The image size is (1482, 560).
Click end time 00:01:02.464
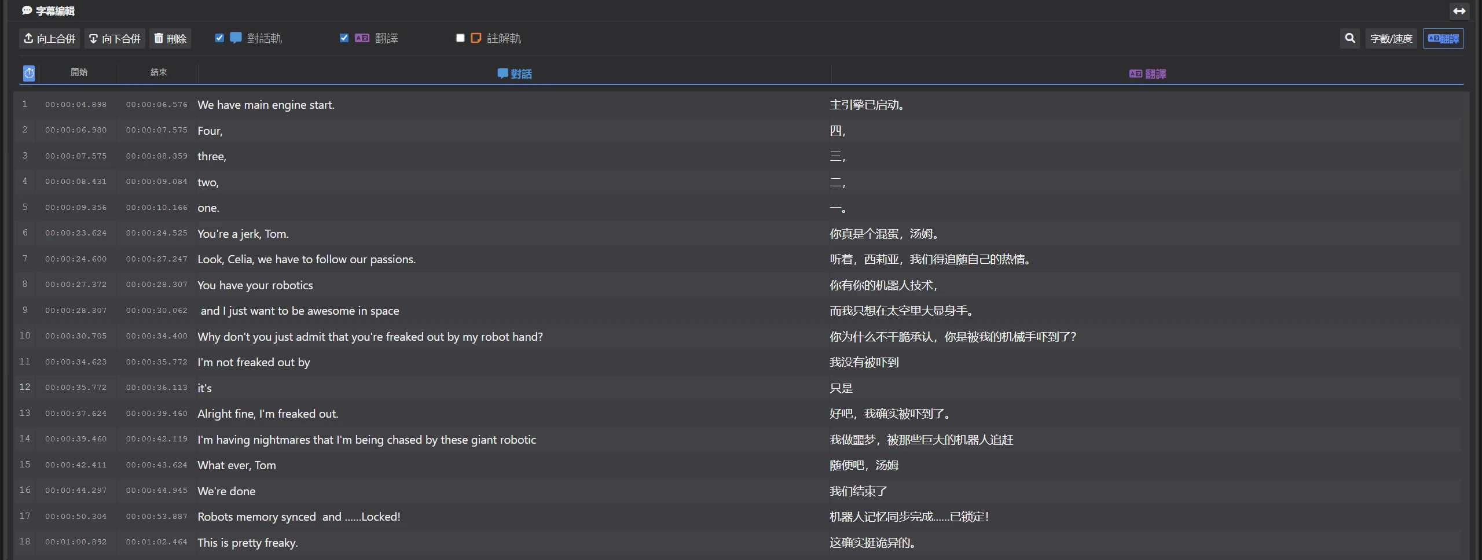pyautogui.click(x=157, y=542)
